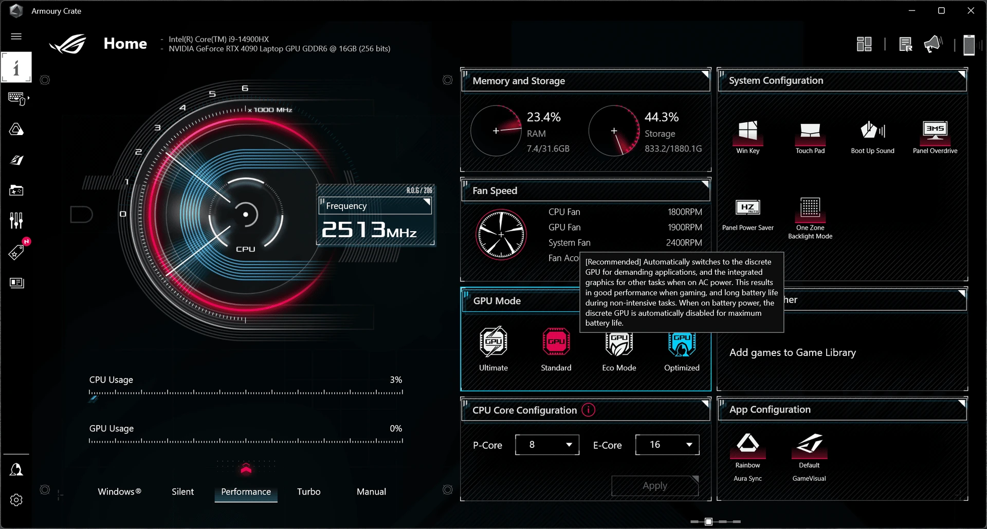Expand the CPU Core Configuration panel corner

705,404
